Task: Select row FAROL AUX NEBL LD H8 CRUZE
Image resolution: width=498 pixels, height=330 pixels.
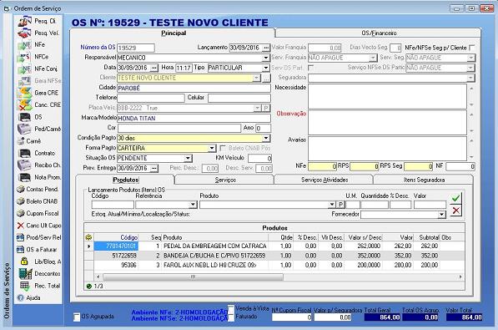Action: click(x=274, y=266)
